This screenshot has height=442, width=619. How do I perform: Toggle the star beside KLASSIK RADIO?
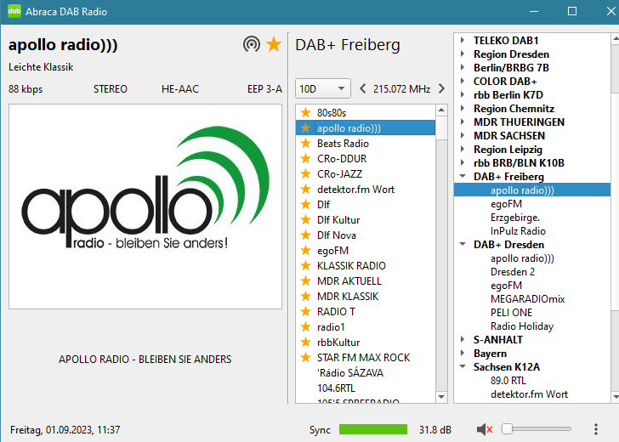point(306,265)
